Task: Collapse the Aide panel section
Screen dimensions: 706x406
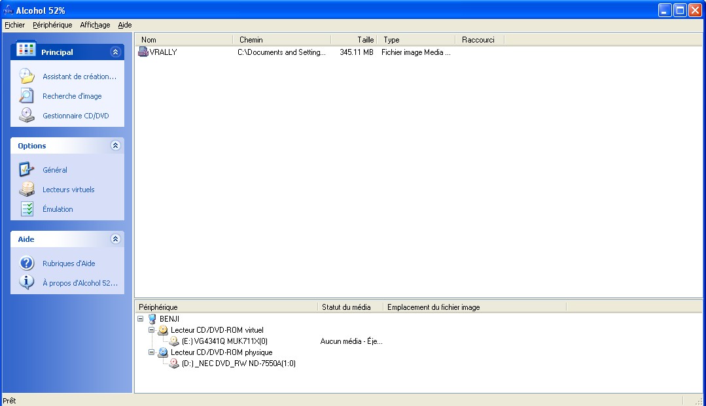Action: coord(115,239)
